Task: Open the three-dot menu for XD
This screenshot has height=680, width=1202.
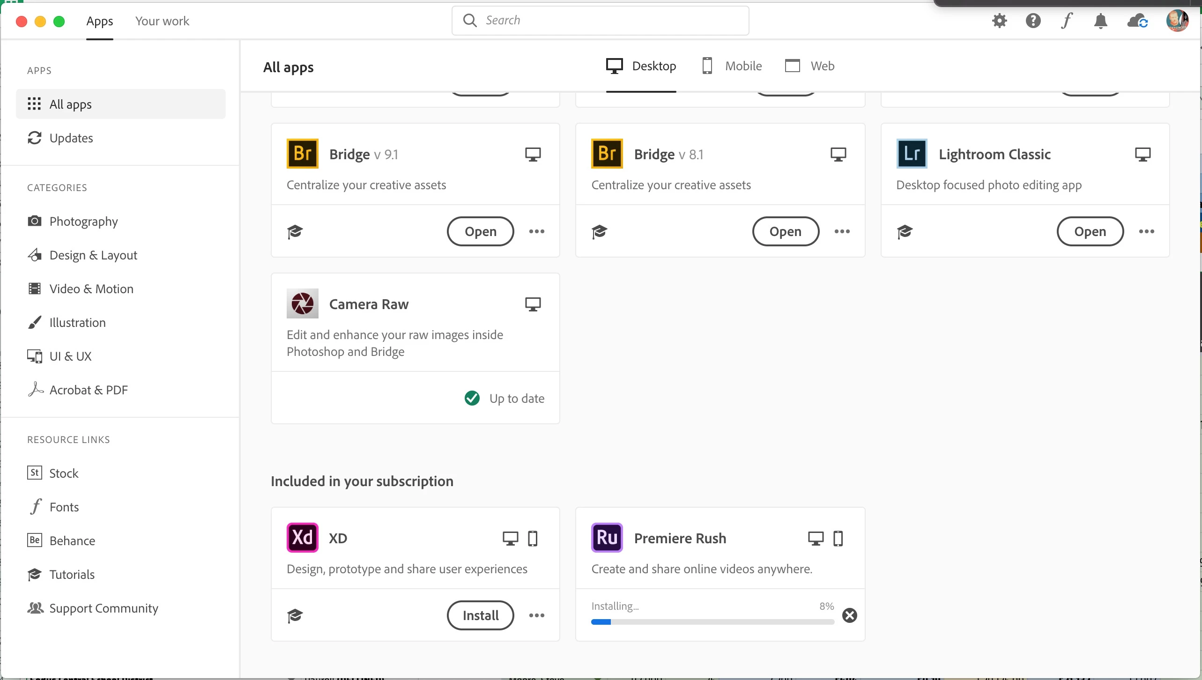Action: click(x=537, y=615)
